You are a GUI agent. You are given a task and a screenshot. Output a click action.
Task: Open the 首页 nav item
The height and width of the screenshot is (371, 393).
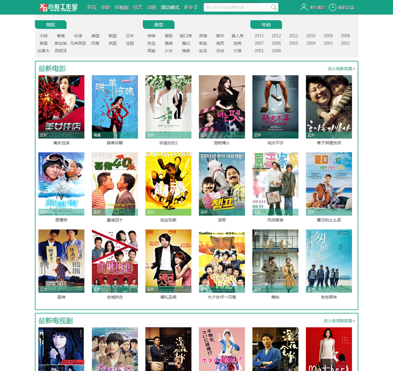tap(92, 7)
